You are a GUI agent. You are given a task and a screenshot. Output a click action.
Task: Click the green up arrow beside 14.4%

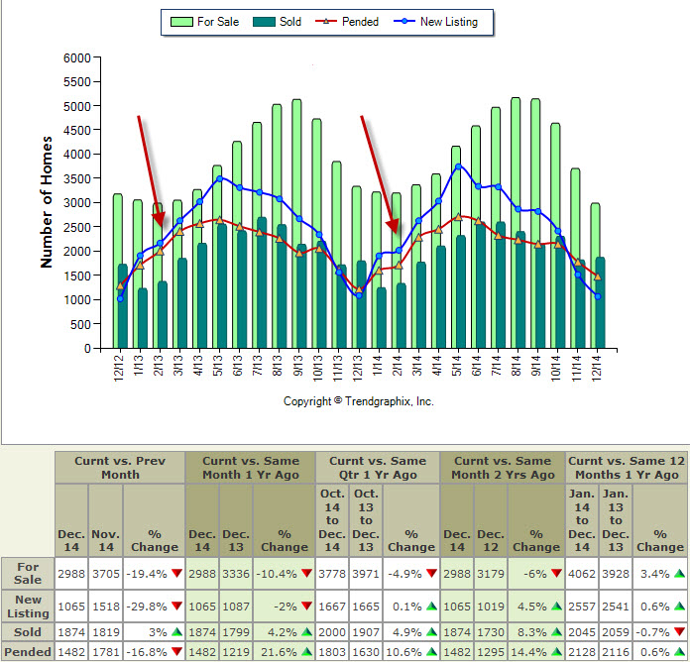(557, 651)
